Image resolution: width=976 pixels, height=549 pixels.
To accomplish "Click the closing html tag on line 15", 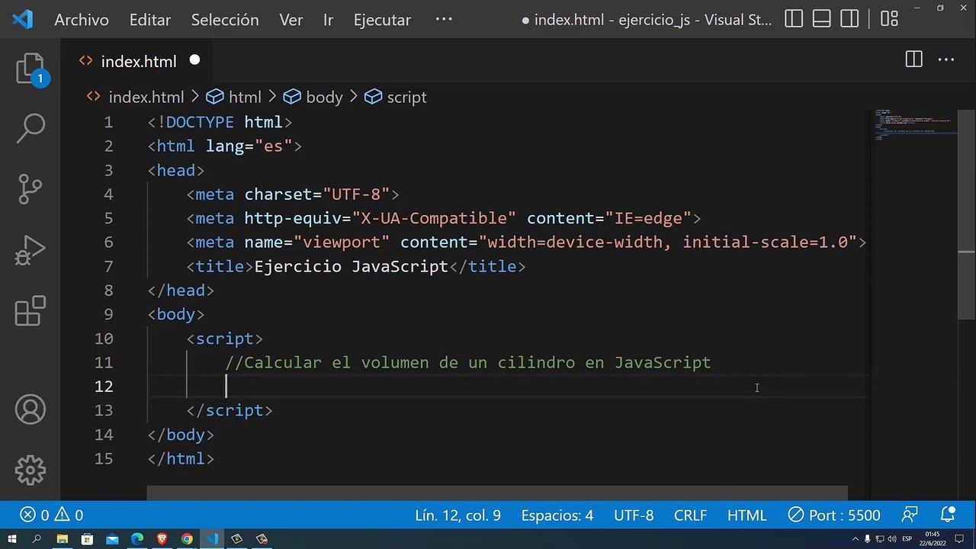I will (x=181, y=458).
